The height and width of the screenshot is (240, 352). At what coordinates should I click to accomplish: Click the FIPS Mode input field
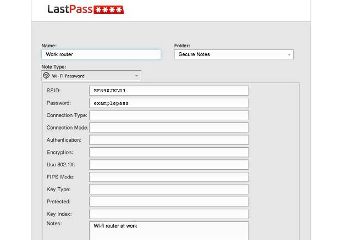click(x=169, y=177)
